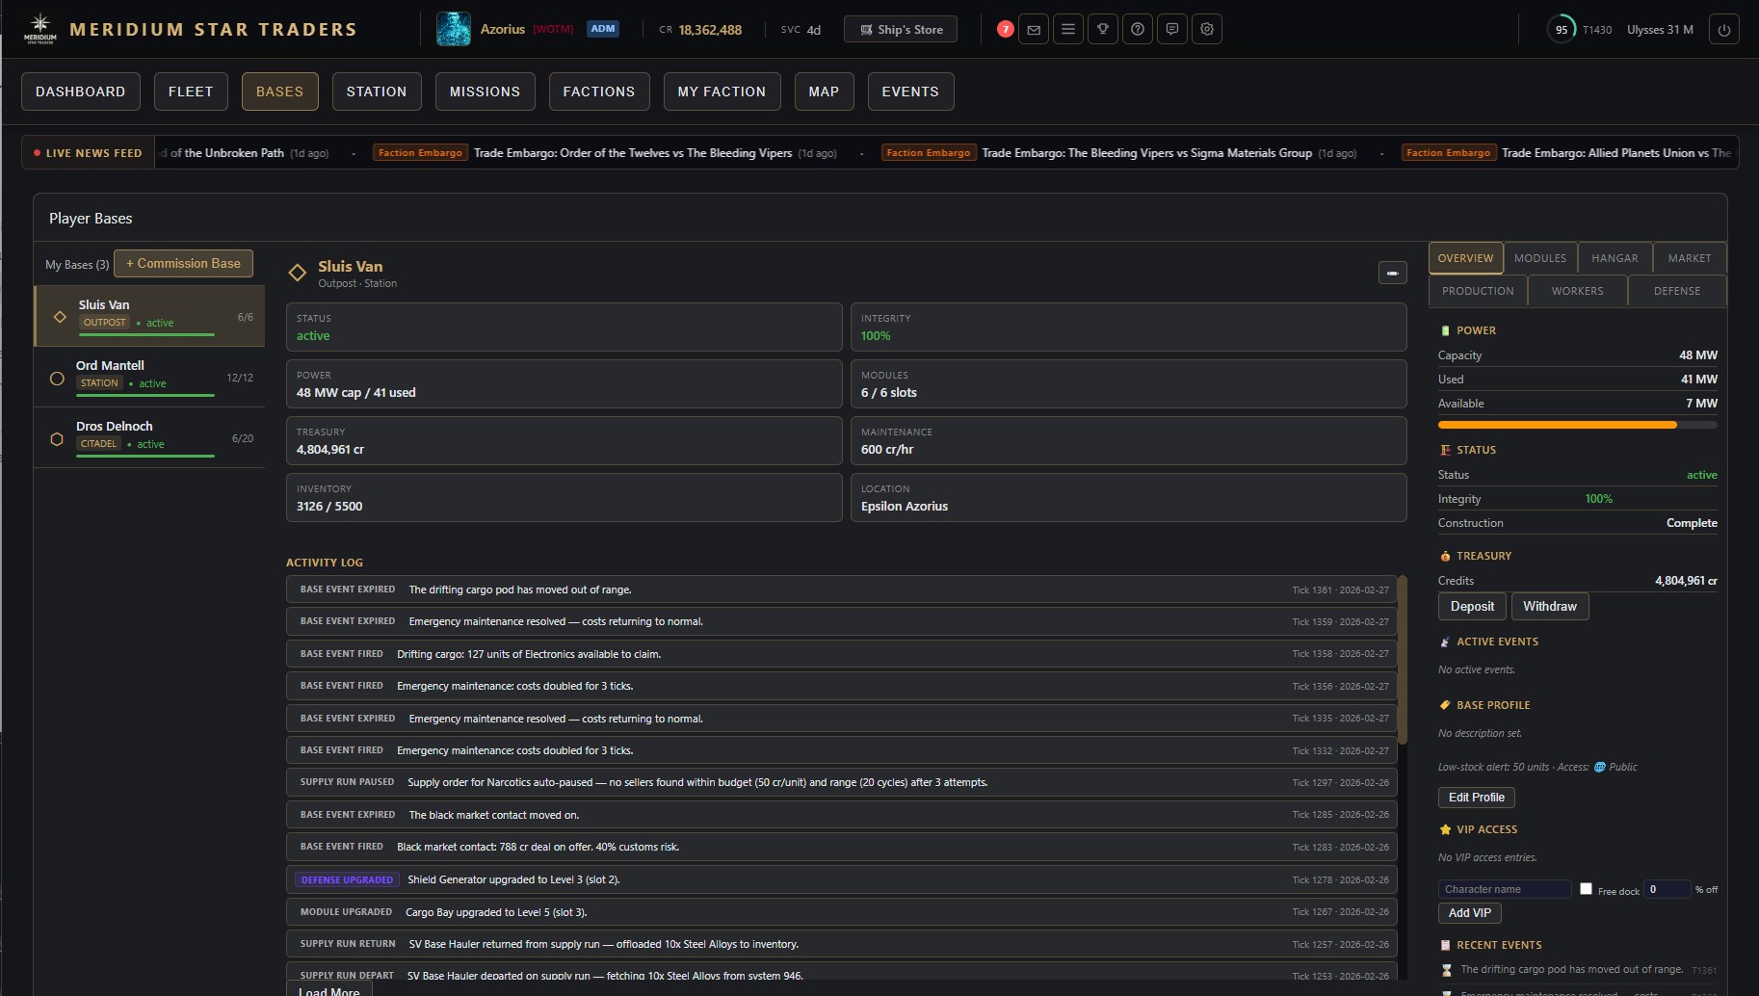
Task: Click the Character name input field
Action: [x=1505, y=889]
